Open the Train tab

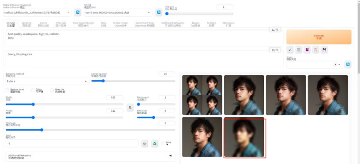pyautogui.click(x=104, y=24)
